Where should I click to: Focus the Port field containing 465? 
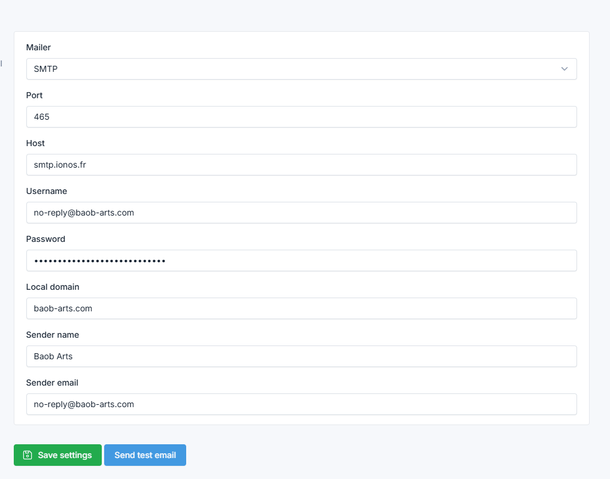point(301,117)
